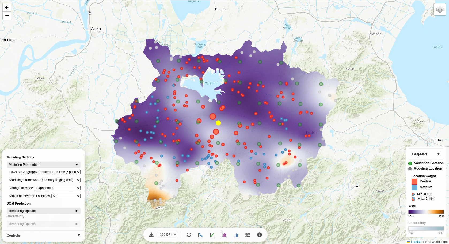This screenshot has height=244, width=449.
Task: Expand SOM Prediction Rendering Options
Action: click(44, 211)
